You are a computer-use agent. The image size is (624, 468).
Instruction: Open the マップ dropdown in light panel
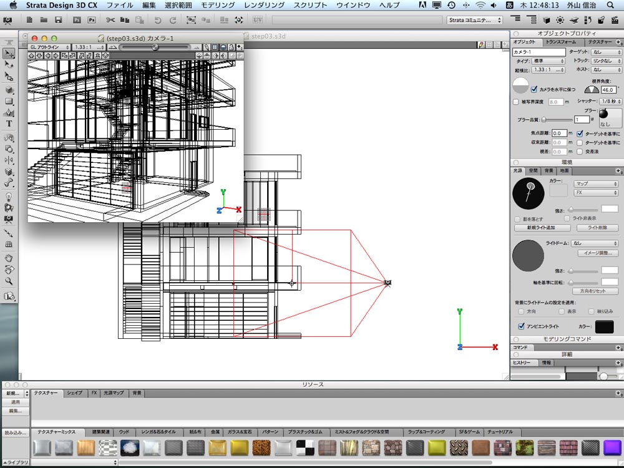[595, 184]
